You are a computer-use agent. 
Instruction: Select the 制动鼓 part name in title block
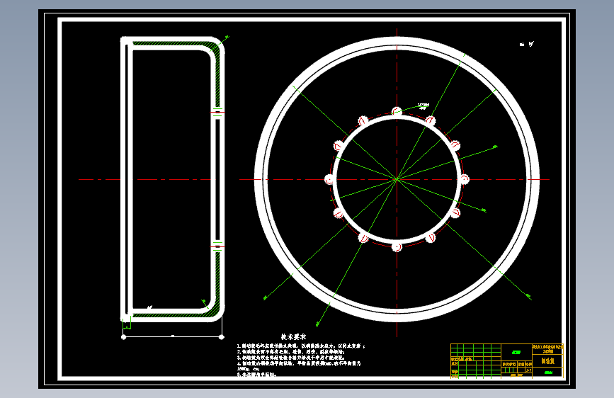(x=548, y=360)
